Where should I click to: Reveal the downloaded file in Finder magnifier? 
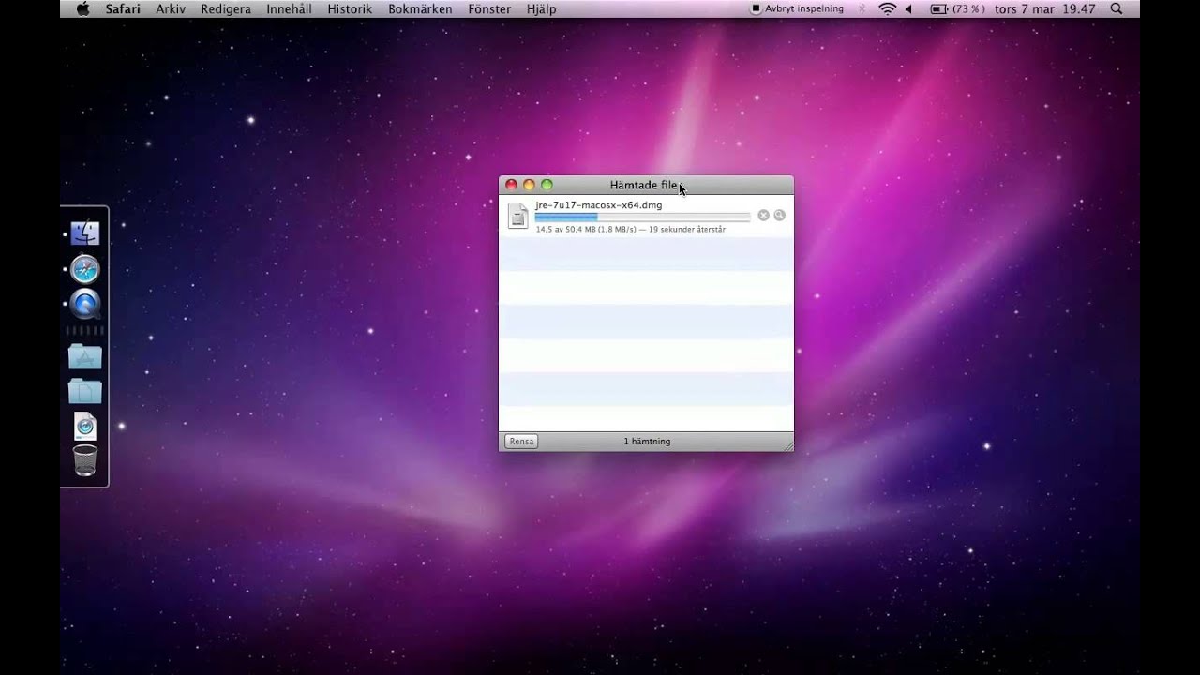coord(779,216)
